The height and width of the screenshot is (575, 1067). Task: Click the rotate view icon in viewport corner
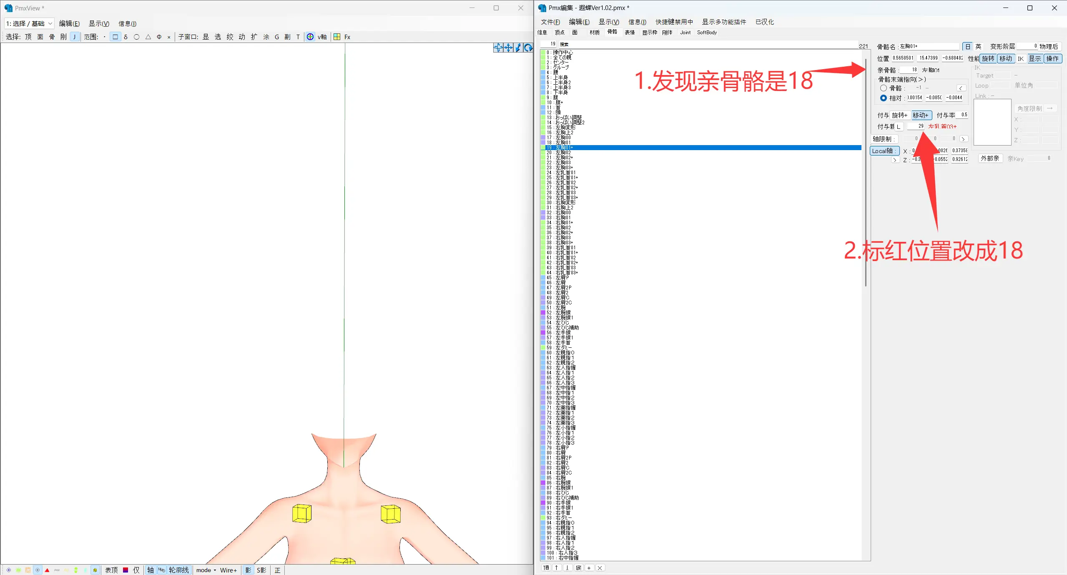(x=528, y=48)
